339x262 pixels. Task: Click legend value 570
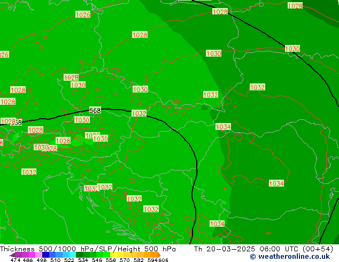coord(125,260)
